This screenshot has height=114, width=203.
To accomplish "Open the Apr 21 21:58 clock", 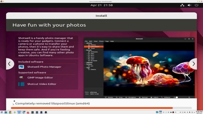I will (101, 5).
